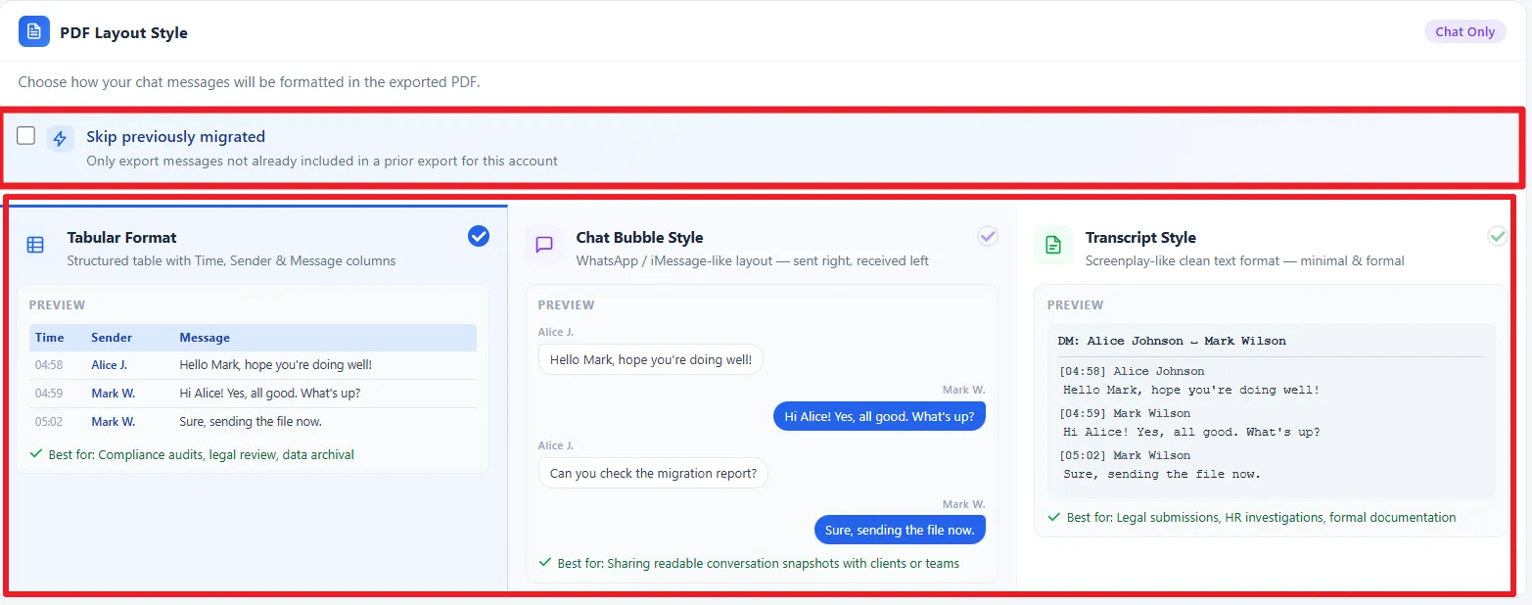
Task: Choose the Chat Bubble Style card title
Action: pyautogui.click(x=639, y=237)
